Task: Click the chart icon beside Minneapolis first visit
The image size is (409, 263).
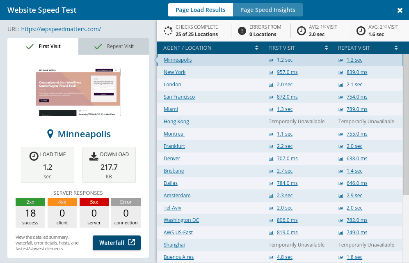Action: point(271,60)
